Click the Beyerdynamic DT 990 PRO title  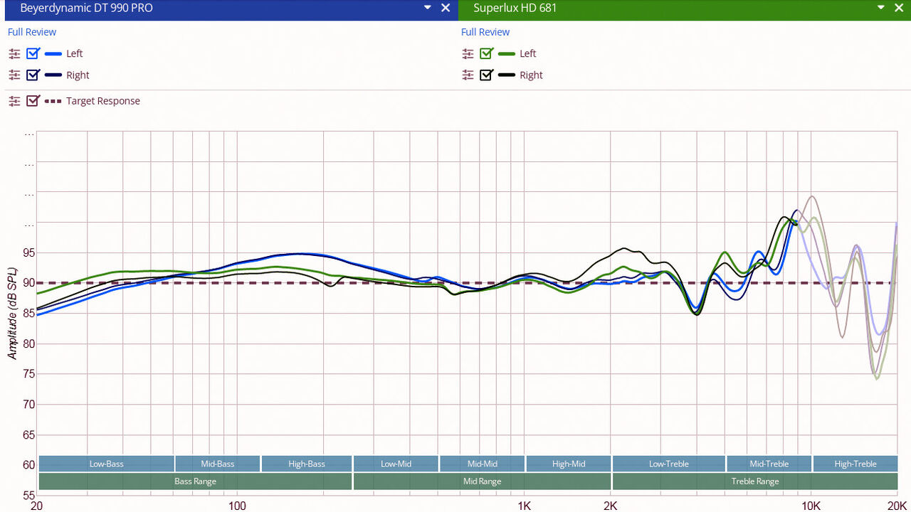(x=86, y=9)
